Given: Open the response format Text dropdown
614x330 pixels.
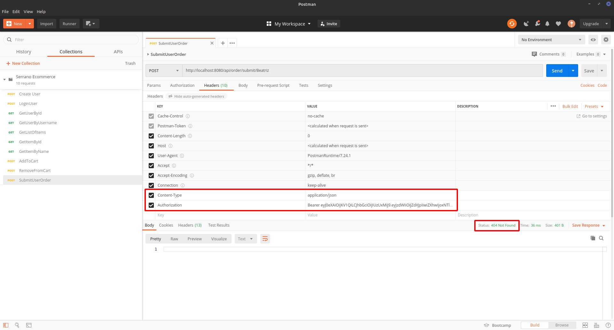Looking at the screenshot, I should pos(246,239).
